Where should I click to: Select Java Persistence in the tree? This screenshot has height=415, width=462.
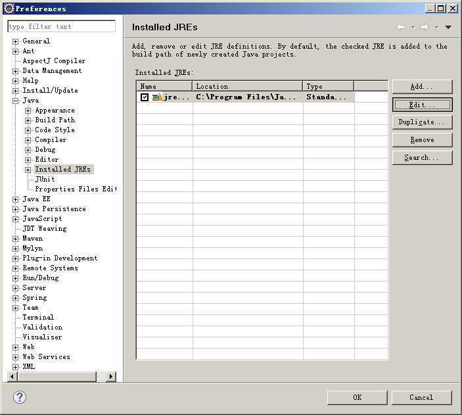[54, 209]
